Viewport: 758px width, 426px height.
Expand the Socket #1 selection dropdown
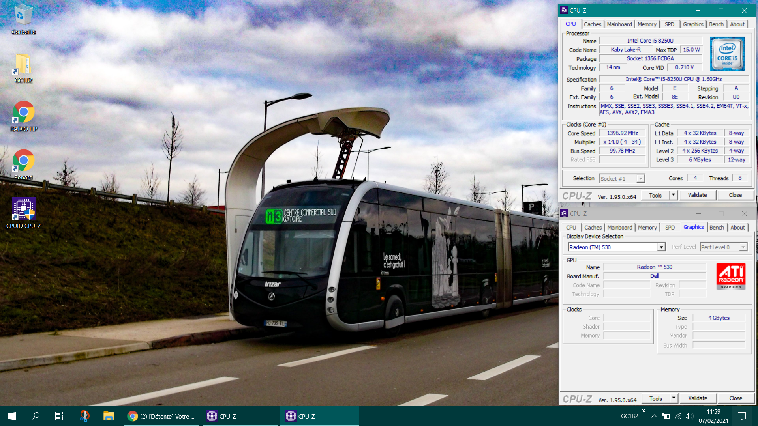[640, 179]
